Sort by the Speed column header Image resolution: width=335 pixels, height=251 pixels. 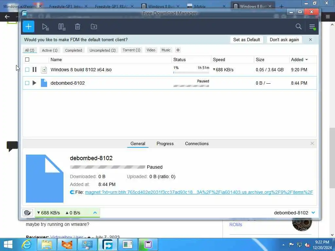click(x=233, y=59)
